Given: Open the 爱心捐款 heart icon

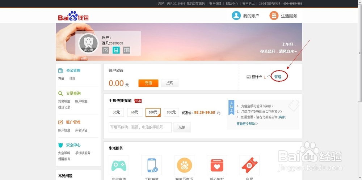Looking at the screenshot, I should 217,165.
